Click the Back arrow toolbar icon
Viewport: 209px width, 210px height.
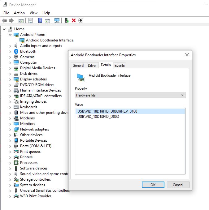tap(4, 20)
